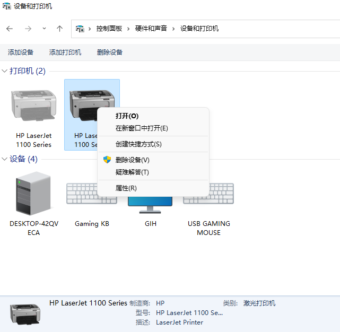The image size is (340, 332).
Task: Click the 设备和打印机 breadcrumb
Action: pyautogui.click(x=199, y=29)
